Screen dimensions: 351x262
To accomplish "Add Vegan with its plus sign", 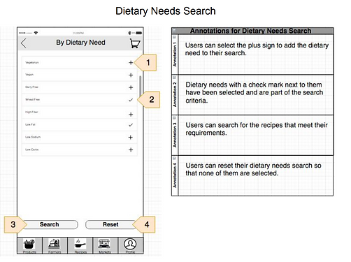I will coord(131,75).
